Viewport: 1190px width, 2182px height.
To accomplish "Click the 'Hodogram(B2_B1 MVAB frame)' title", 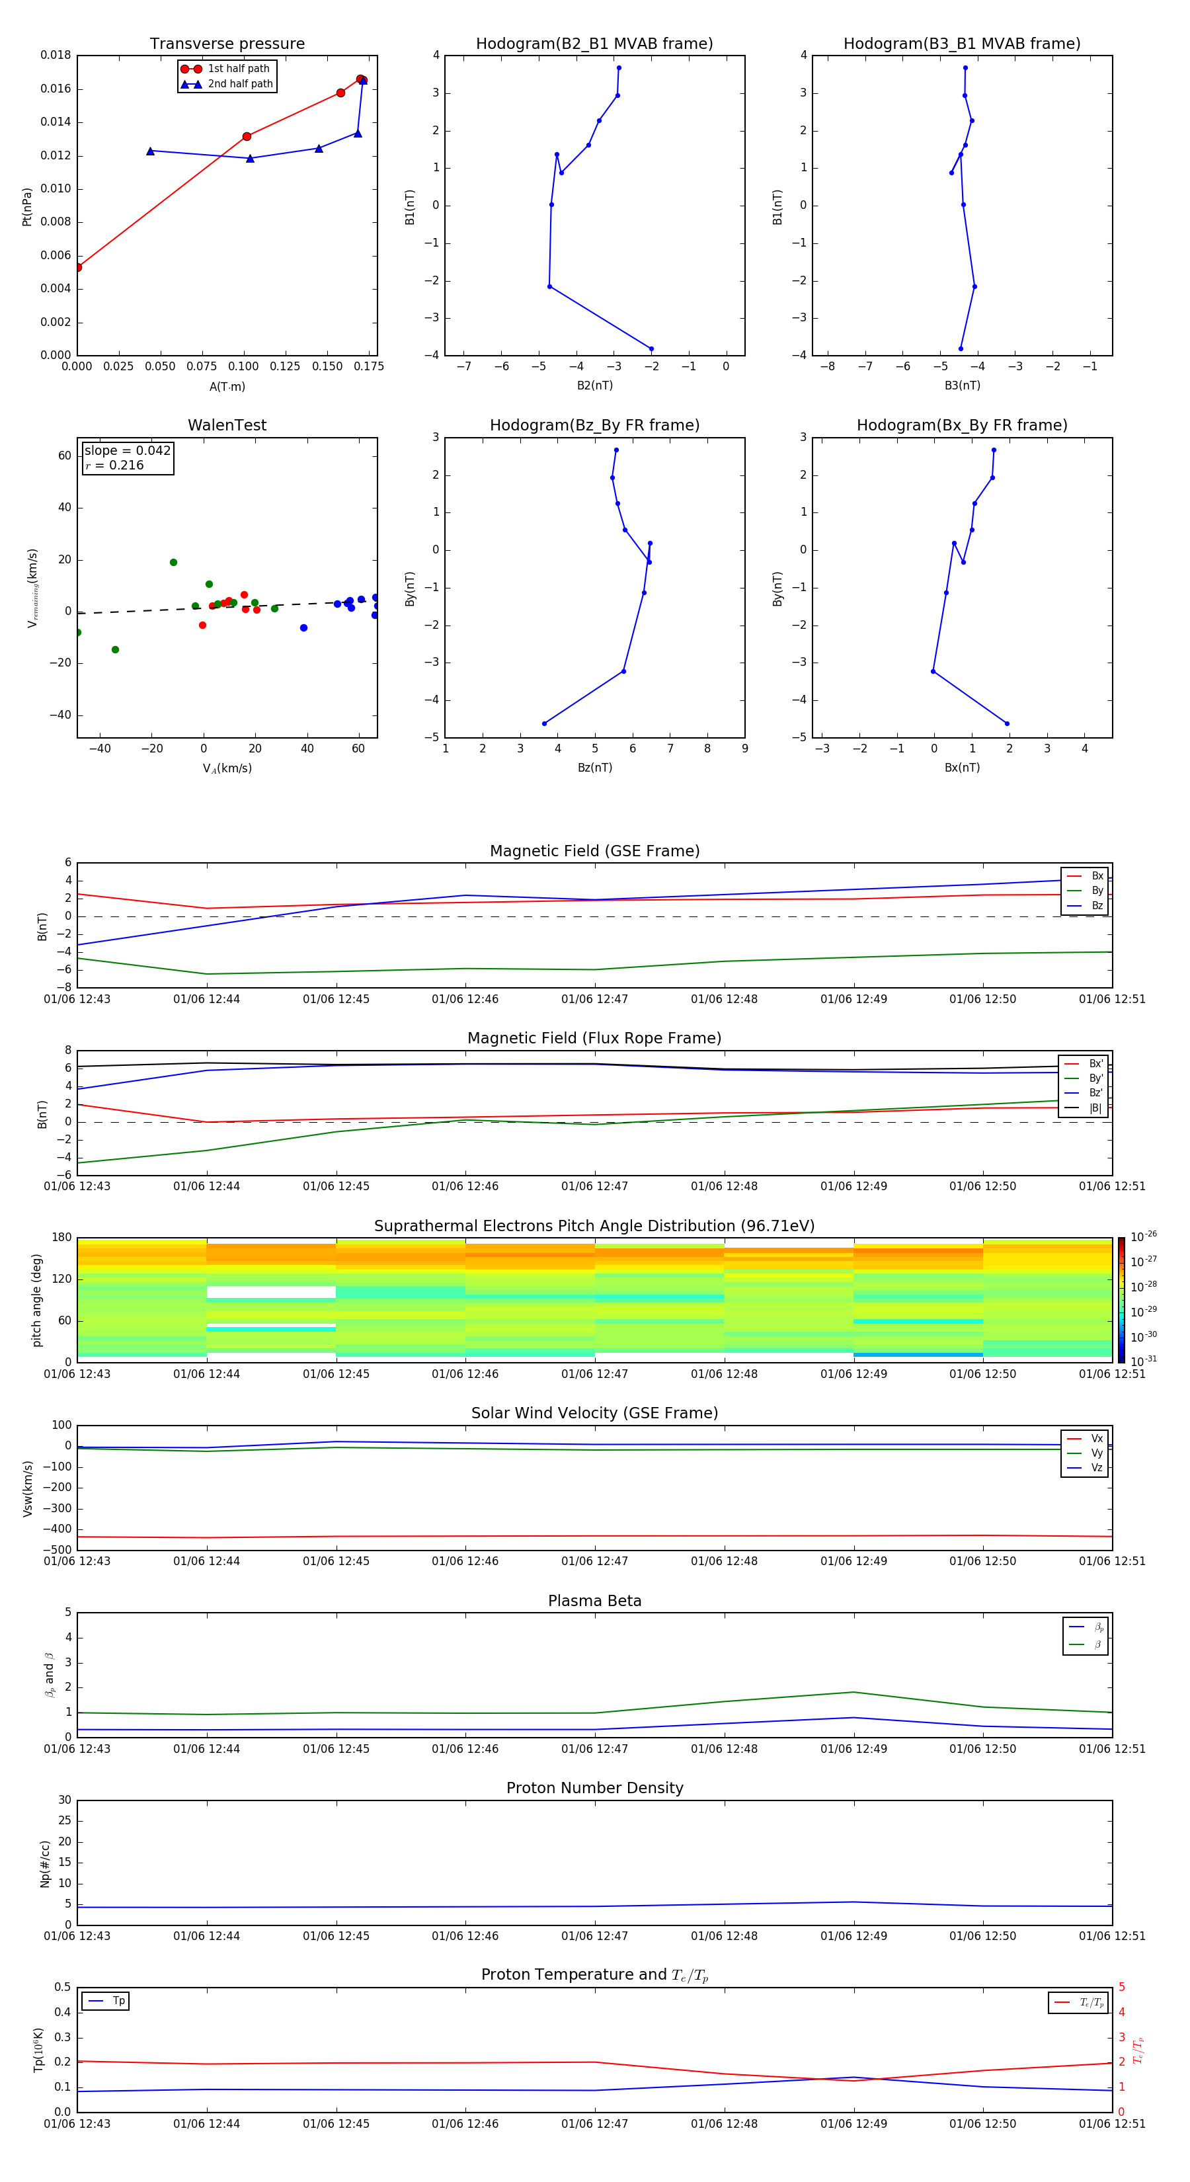I will pyautogui.click(x=594, y=43).
